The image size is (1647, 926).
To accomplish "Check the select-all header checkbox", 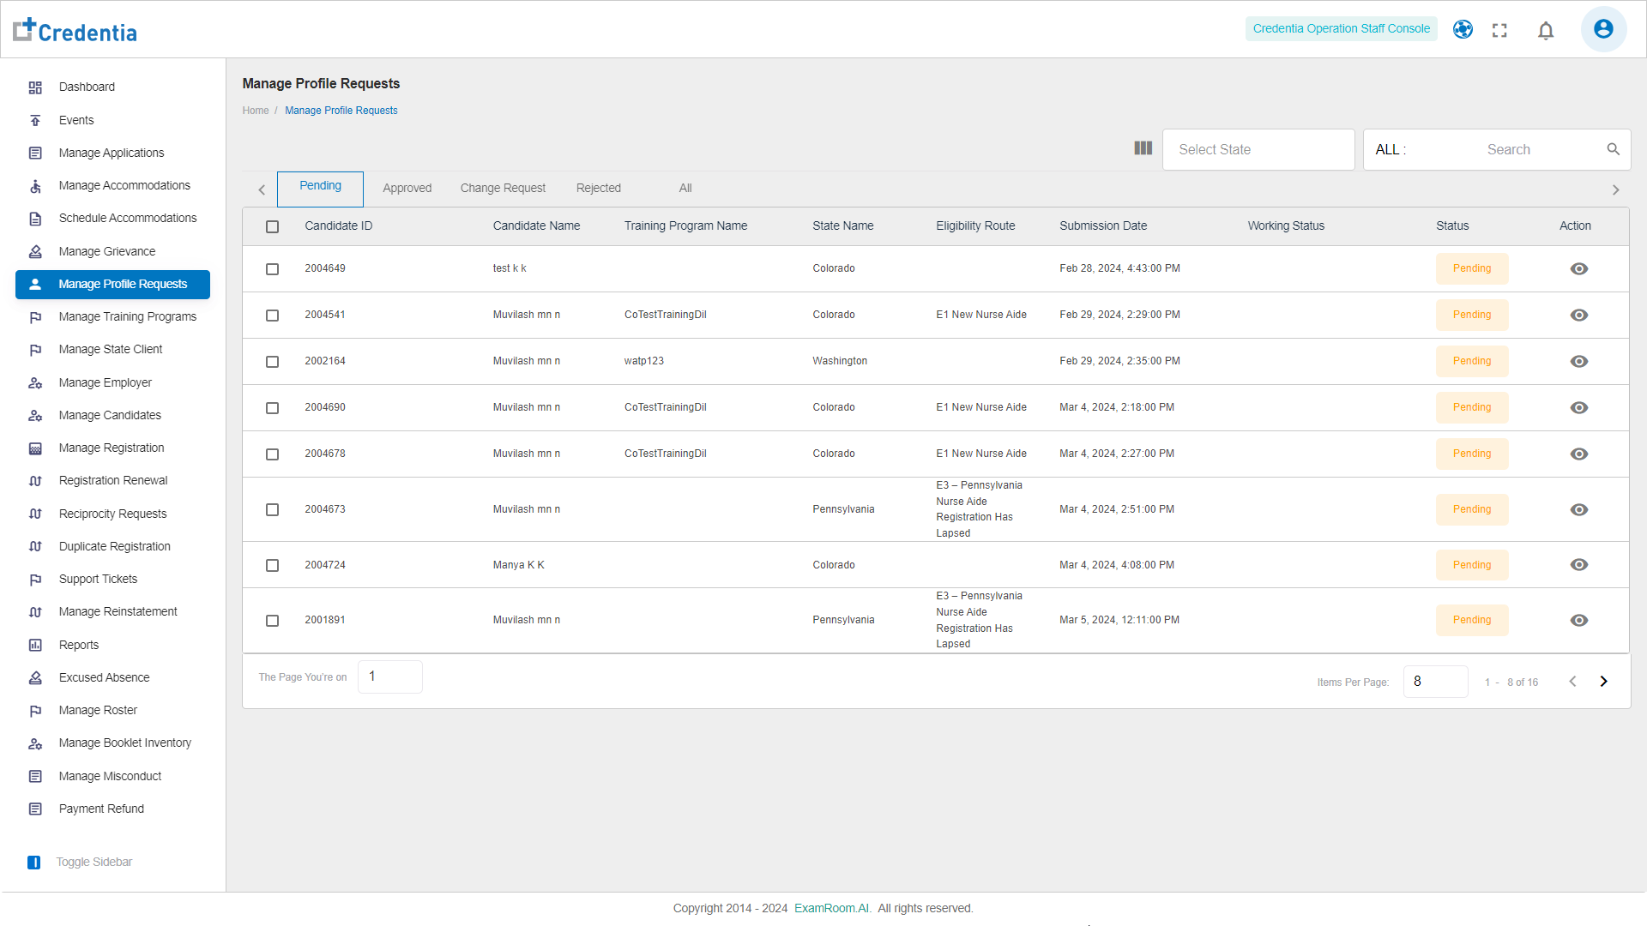I will click(x=272, y=227).
